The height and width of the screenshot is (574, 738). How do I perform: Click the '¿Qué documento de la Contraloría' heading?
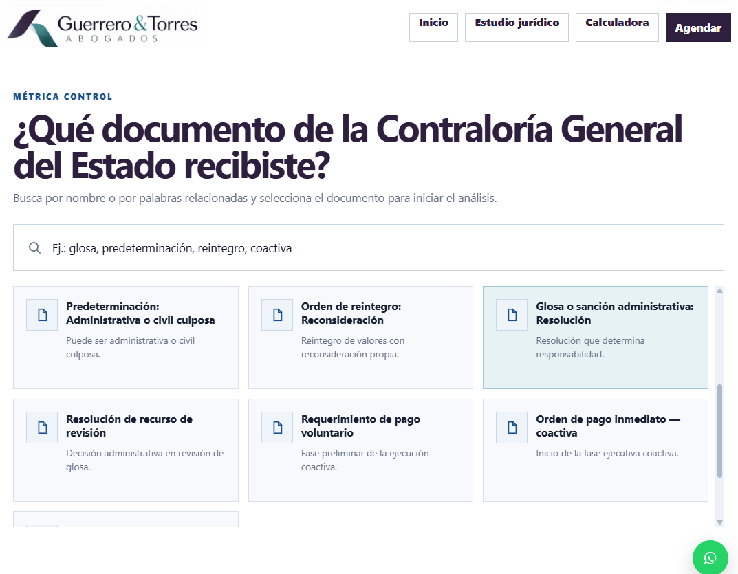348,147
